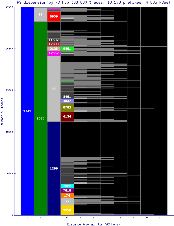Click the cyan AS 7922 block
This screenshot has height=226, width=174.
coord(67,186)
